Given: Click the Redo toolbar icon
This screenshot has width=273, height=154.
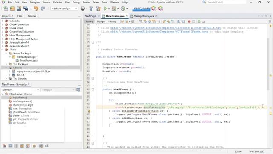Looking at the screenshot, I should 43,9.
